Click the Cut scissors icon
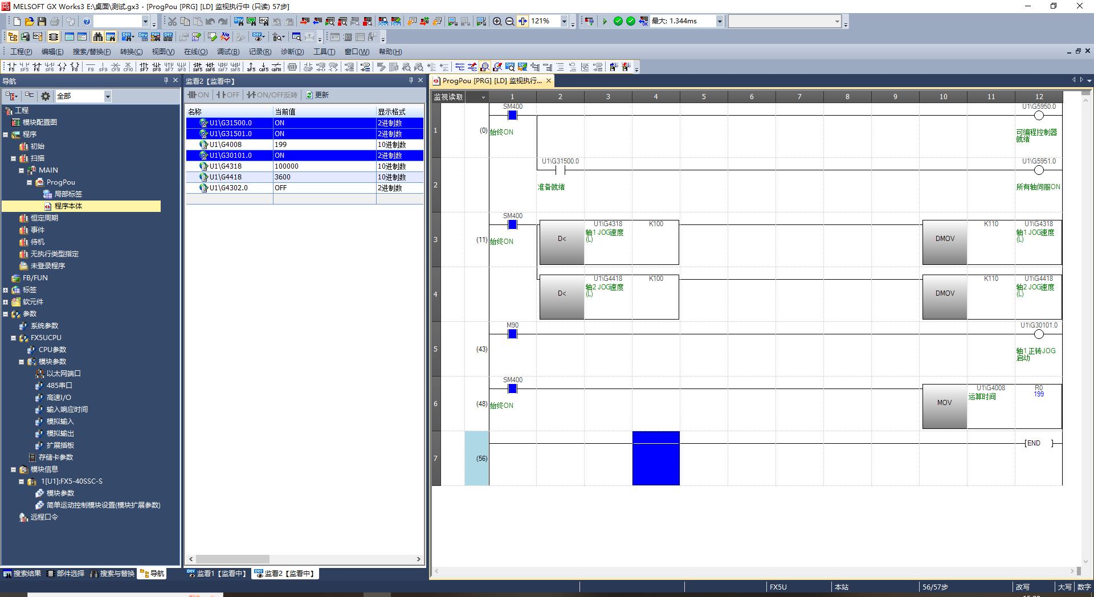 (x=172, y=22)
